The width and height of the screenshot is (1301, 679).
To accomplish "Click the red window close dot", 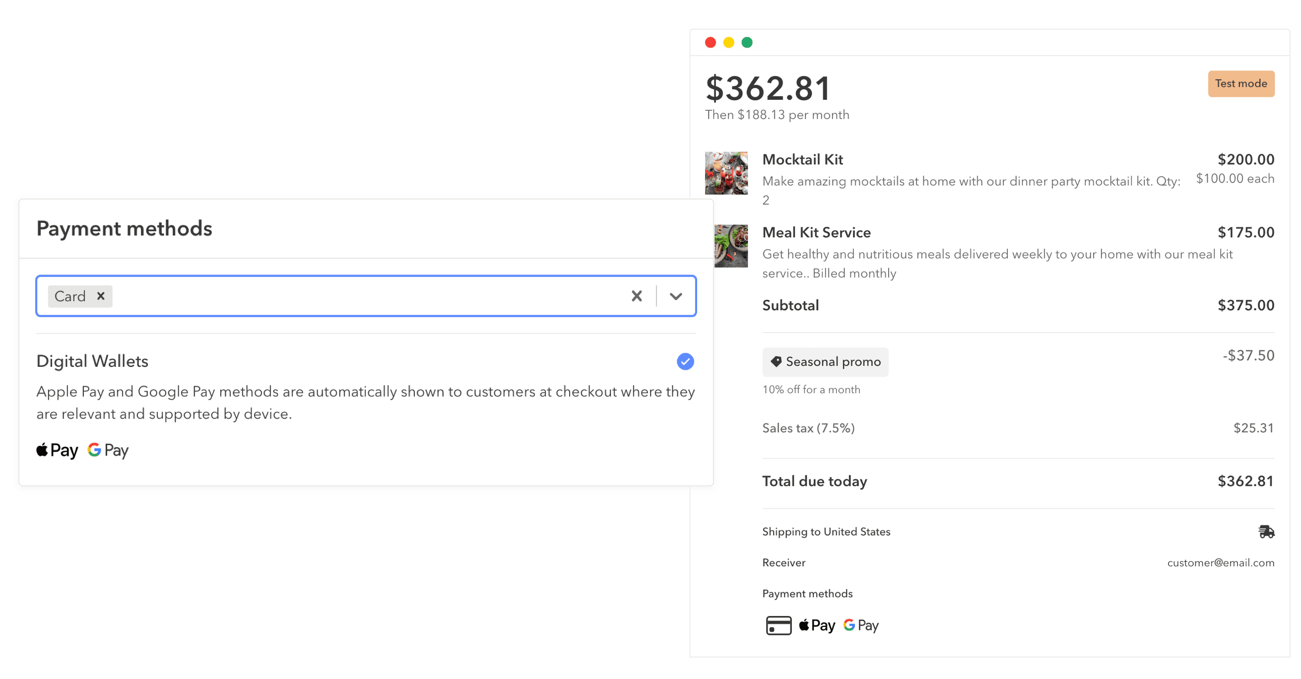I will (x=710, y=43).
